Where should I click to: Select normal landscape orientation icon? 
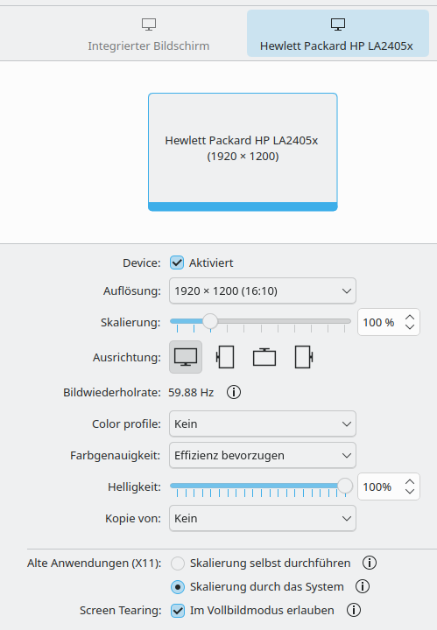point(186,357)
